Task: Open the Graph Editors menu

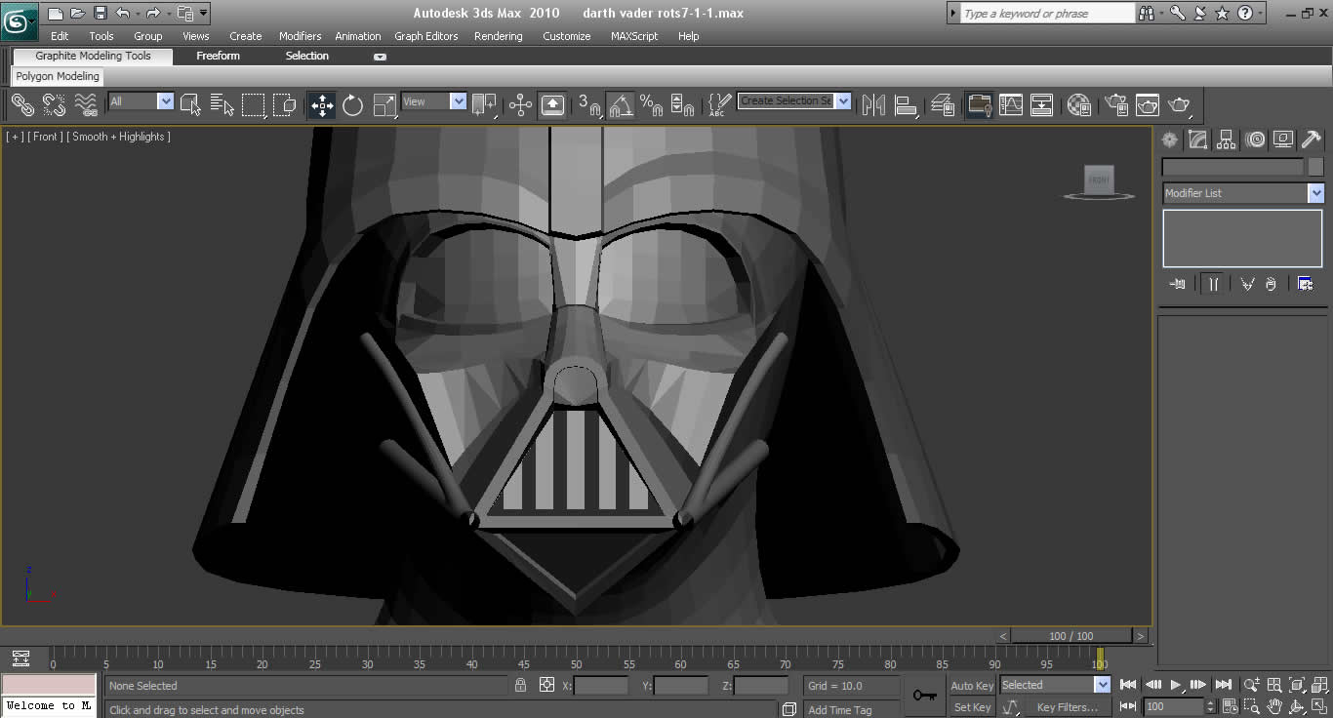Action: pos(425,36)
